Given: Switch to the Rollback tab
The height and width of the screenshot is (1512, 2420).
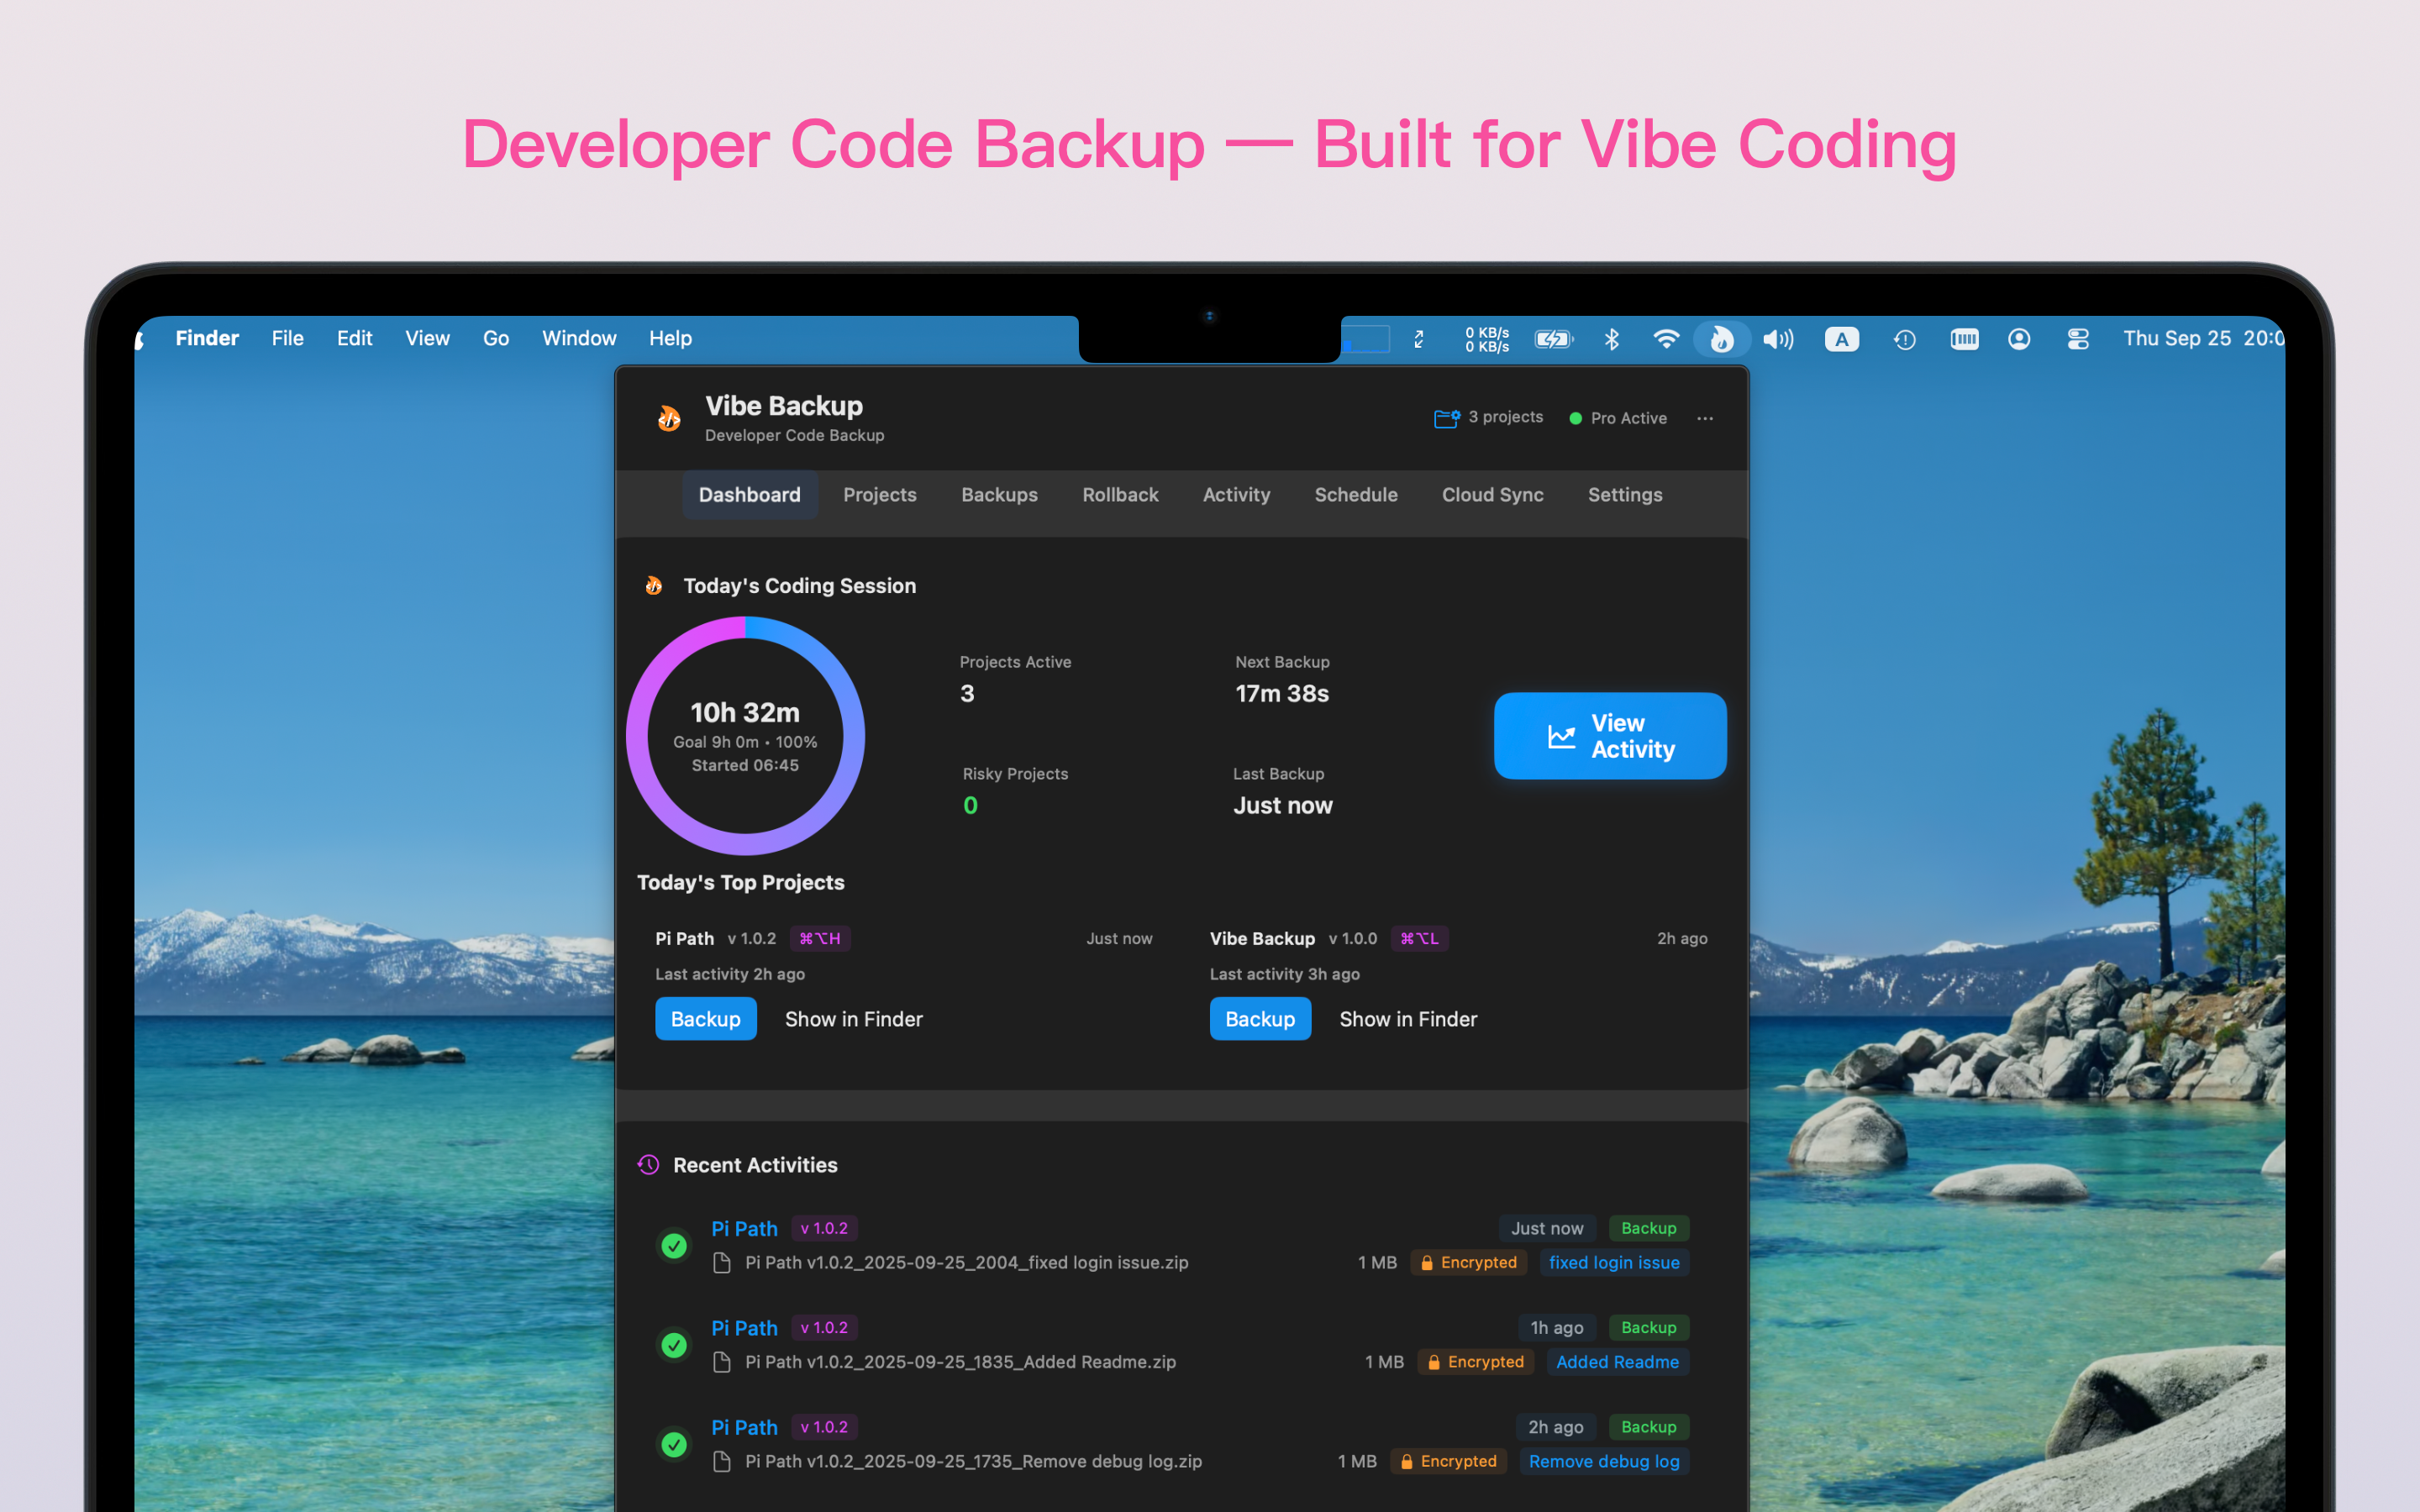Looking at the screenshot, I should 1120,495.
